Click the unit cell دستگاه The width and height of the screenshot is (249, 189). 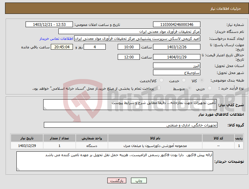[92, 146]
